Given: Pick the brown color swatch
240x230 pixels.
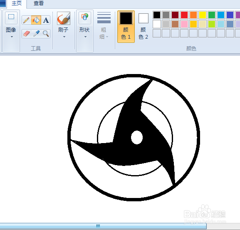Looking at the screenshot, I should (x=175, y=24).
